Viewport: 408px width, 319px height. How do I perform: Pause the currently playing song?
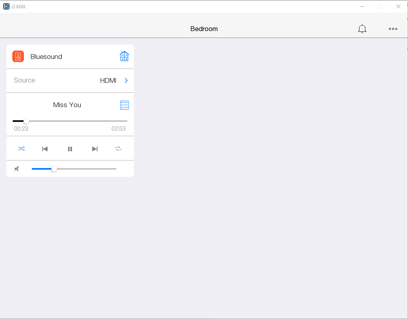click(70, 149)
